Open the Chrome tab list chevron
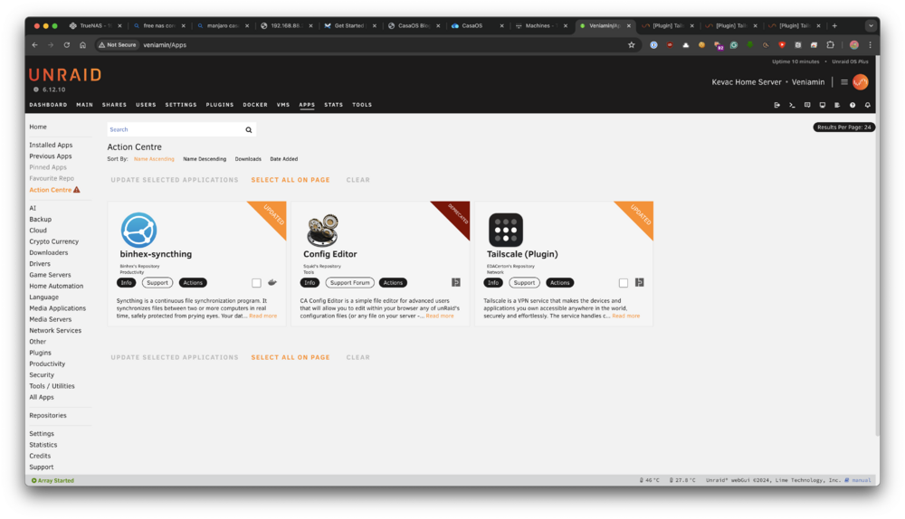This screenshot has height=519, width=905. point(871,25)
